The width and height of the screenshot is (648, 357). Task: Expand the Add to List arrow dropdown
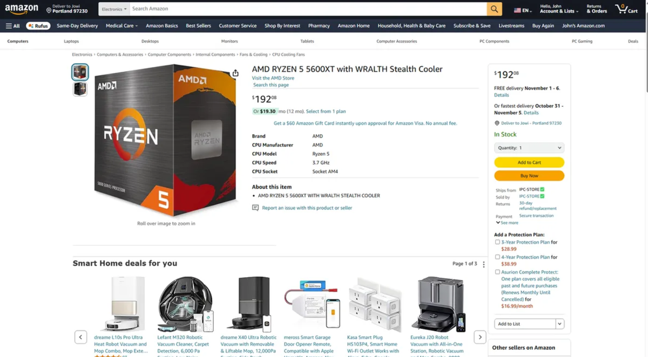click(x=560, y=324)
